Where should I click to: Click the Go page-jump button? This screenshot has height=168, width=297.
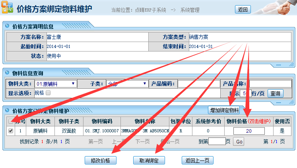click(x=239, y=141)
